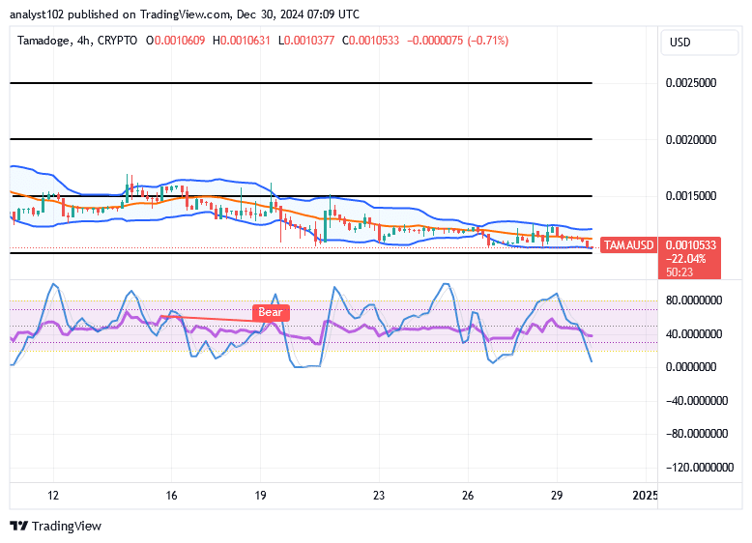
Task: Click the 0.0025000 price axis label
Action: point(690,83)
